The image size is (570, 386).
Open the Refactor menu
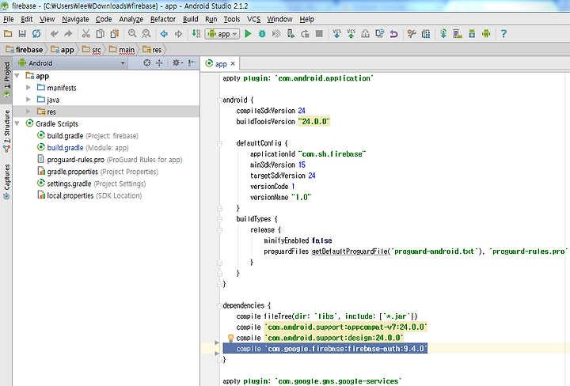[163, 18]
